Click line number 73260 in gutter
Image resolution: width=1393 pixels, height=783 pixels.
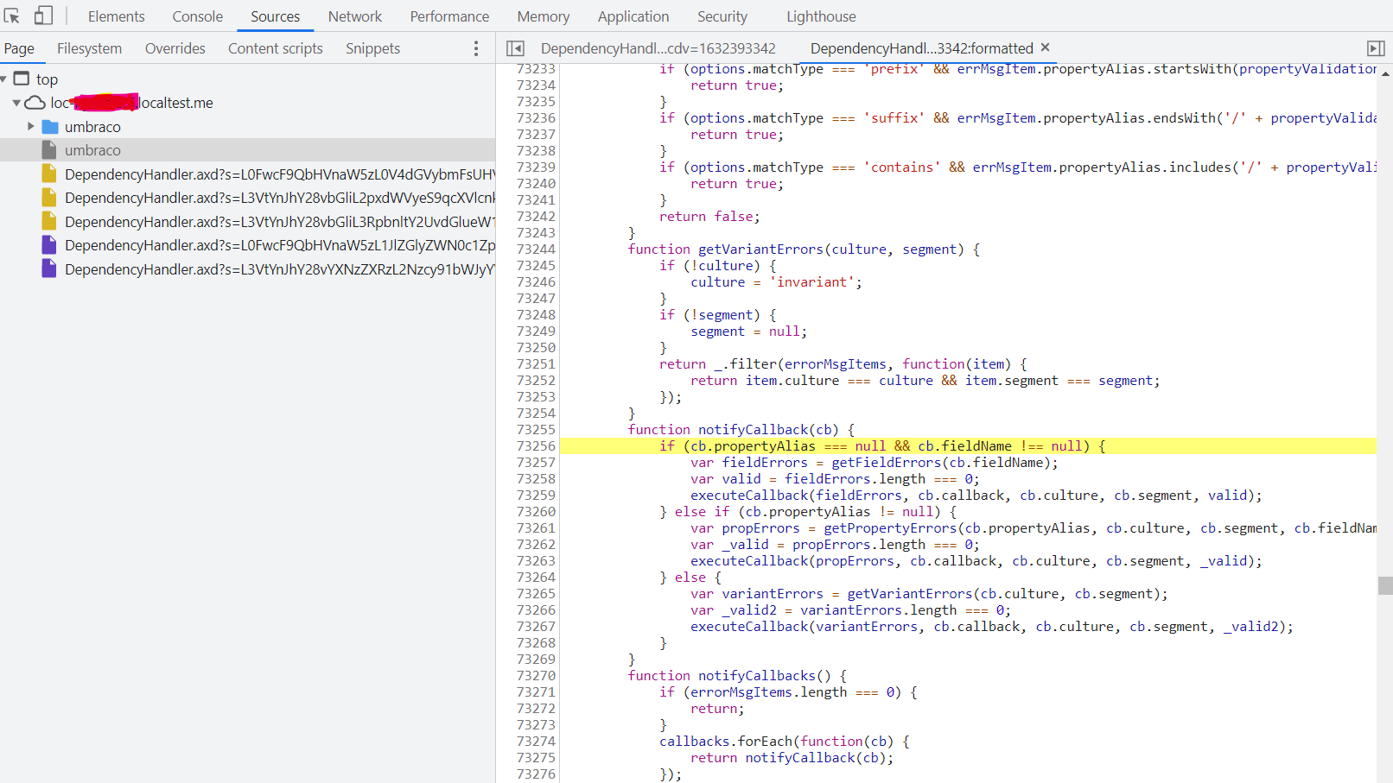click(536, 512)
